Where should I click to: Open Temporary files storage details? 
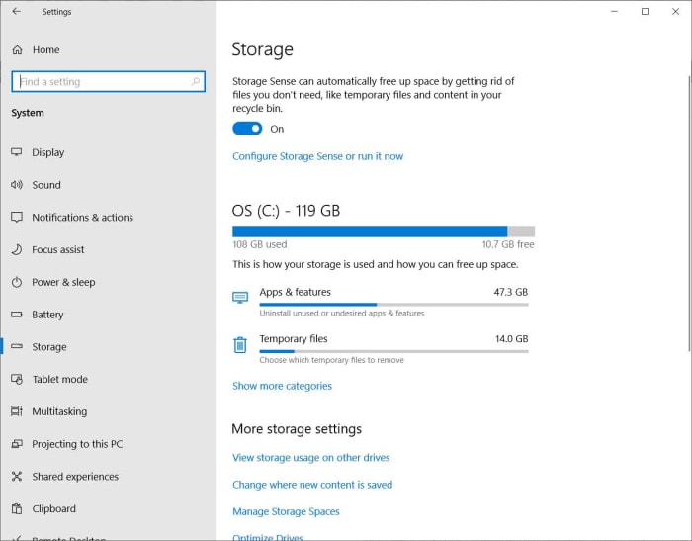(x=294, y=339)
